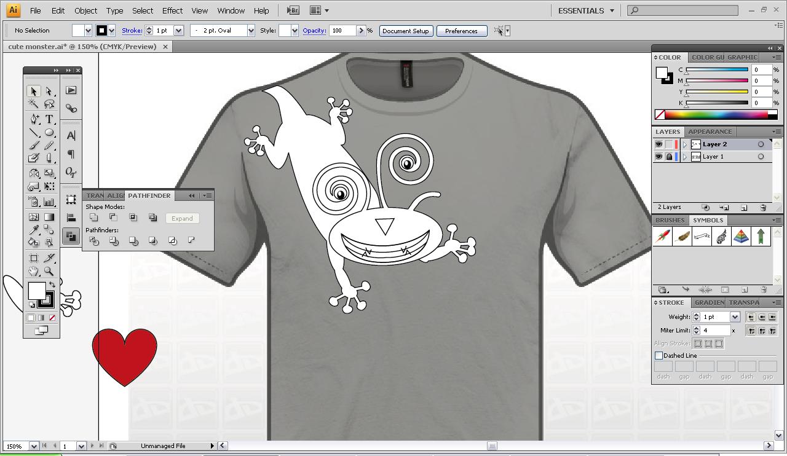This screenshot has width=787, height=456.
Task: Set stroke to Butt Cap
Action: pos(751,317)
